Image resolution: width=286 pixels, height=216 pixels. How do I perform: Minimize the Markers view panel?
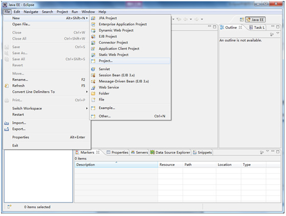click(273, 151)
